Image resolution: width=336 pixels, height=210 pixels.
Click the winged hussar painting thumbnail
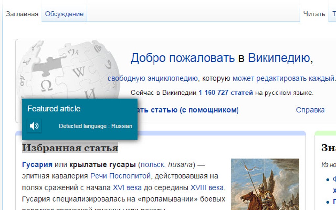coord(265,184)
